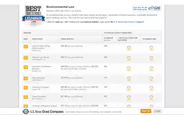Image resolution: width=184 pixels, height=115 pixels.
Task: Open Lewis & Clark College school link
Action: pyautogui.click(x=41, y=47)
